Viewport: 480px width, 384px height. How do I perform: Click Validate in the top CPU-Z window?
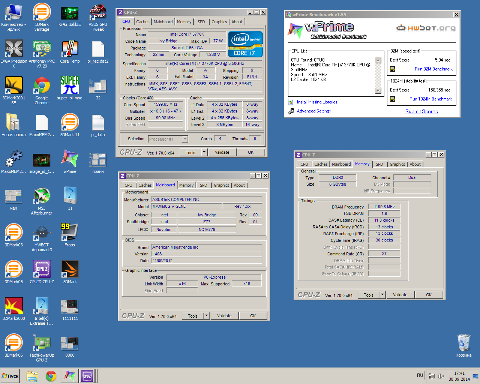(222, 152)
